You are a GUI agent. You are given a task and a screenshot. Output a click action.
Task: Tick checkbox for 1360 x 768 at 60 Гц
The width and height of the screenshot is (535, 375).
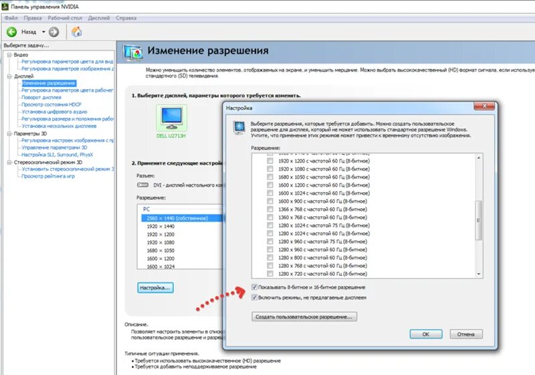click(270, 217)
